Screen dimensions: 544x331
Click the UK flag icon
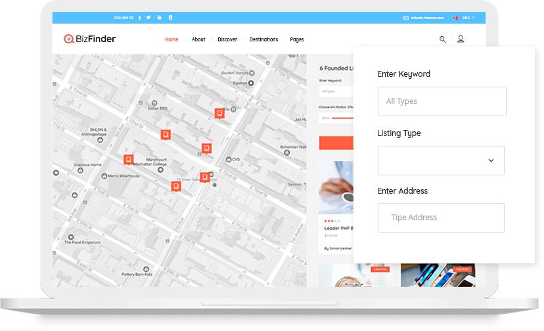pyautogui.click(x=456, y=18)
